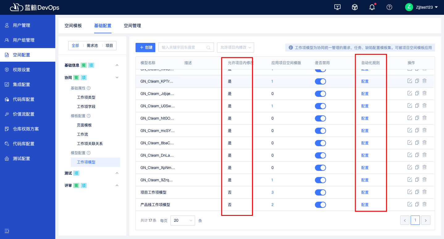The height and width of the screenshot is (239, 444).
Task: Delete the GN_Cteam_KPTr model
Action: 425,81
